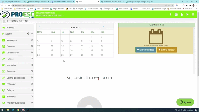Open the FERNANDA MARTINS user dropdown
The image size is (199, 112).
[18, 21]
